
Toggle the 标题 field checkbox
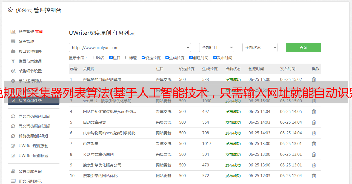[x=127, y=58]
